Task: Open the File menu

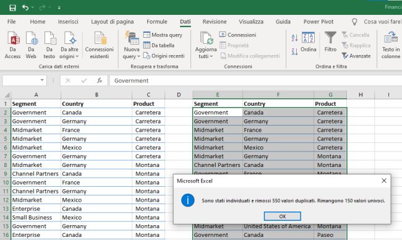Action: [x=11, y=22]
